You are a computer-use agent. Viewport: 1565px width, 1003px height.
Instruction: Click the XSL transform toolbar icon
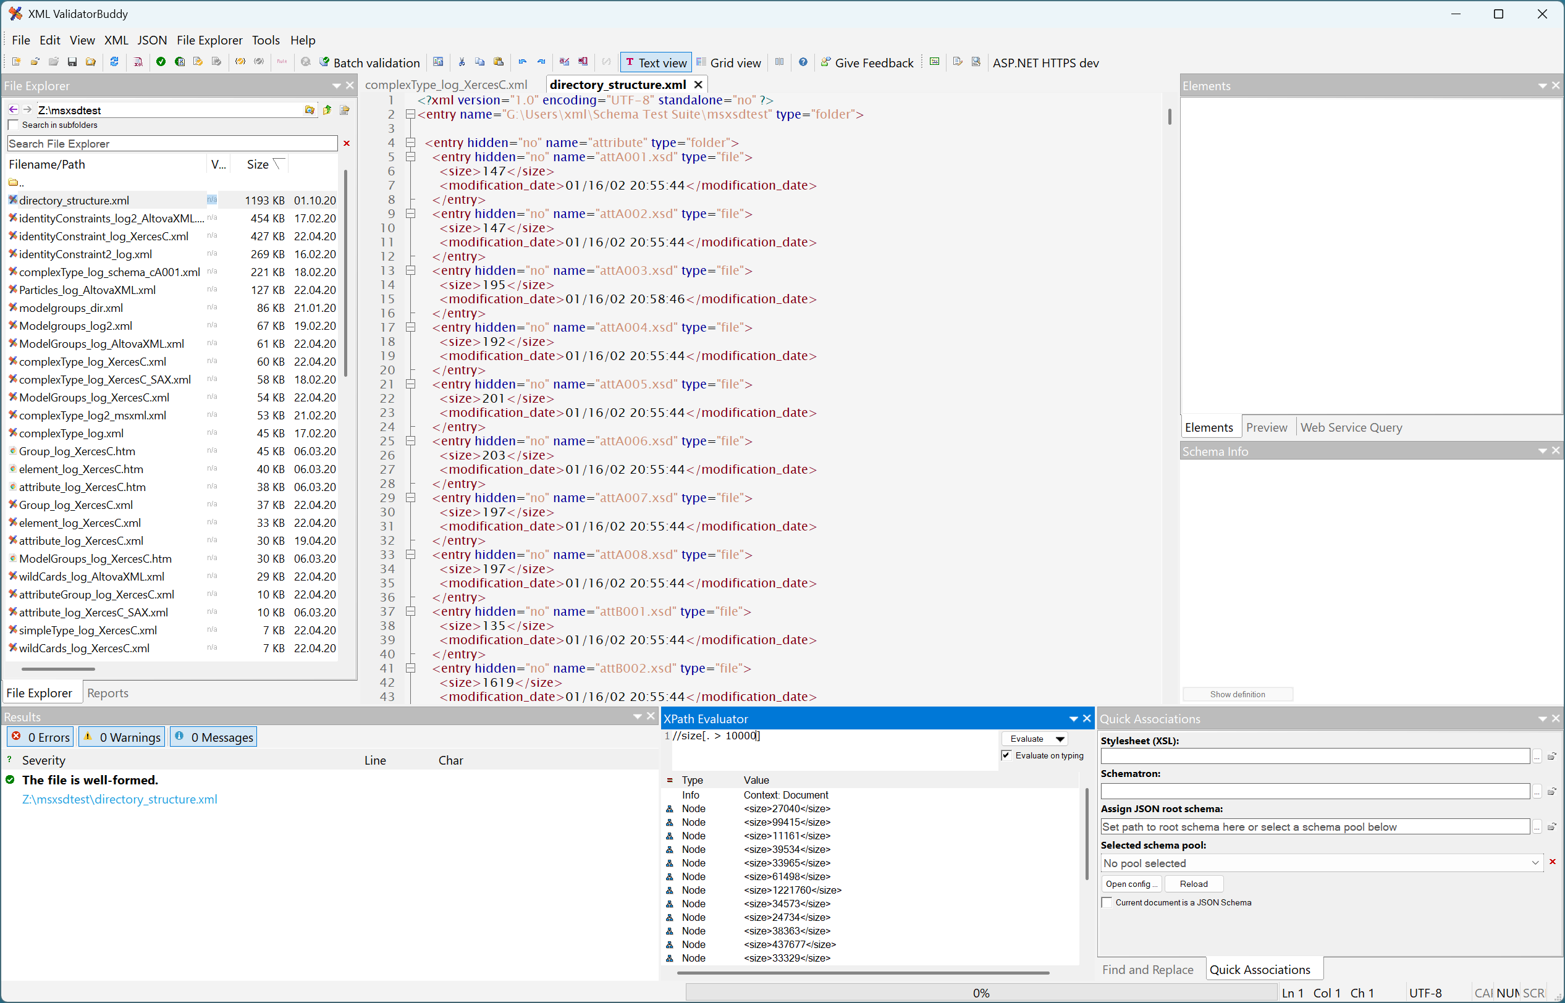(x=138, y=62)
